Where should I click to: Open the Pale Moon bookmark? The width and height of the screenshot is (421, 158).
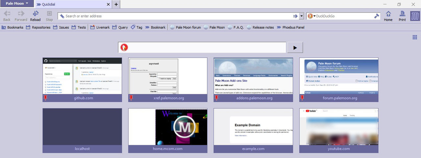[214, 28]
